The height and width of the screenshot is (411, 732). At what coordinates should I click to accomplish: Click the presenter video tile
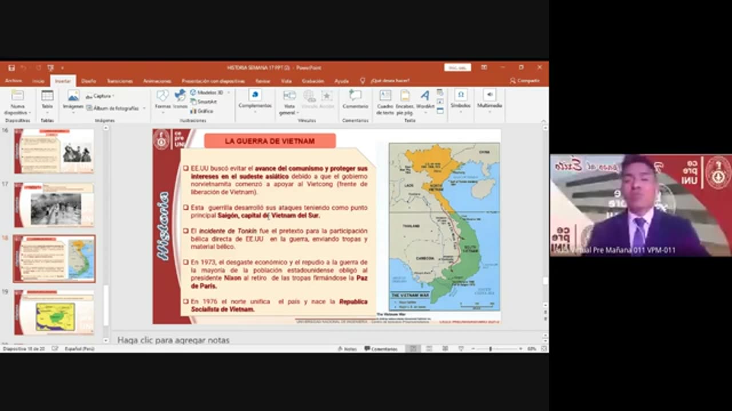point(640,205)
